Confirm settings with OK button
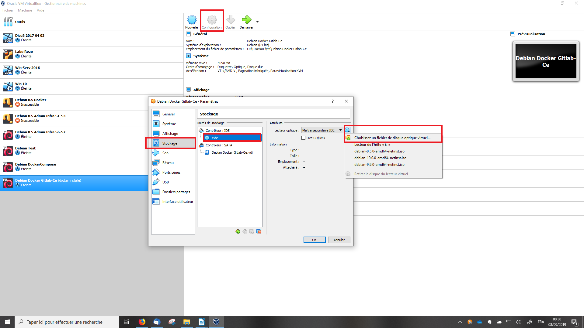 click(315, 240)
